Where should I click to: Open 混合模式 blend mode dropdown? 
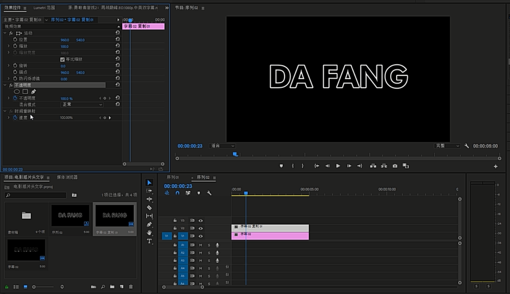click(82, 104)
